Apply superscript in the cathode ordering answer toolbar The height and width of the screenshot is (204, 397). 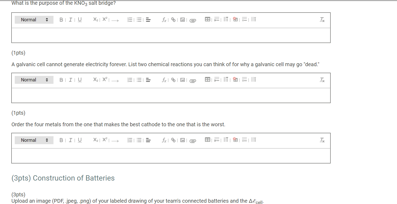tap(105, 140)
